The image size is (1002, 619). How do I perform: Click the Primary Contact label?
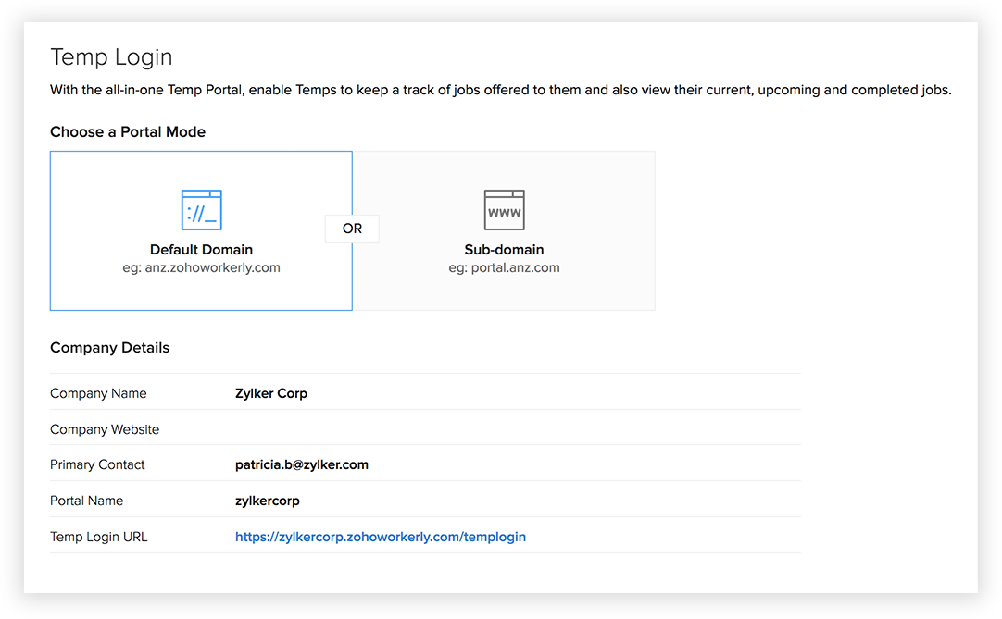click(x=98, y=465)
